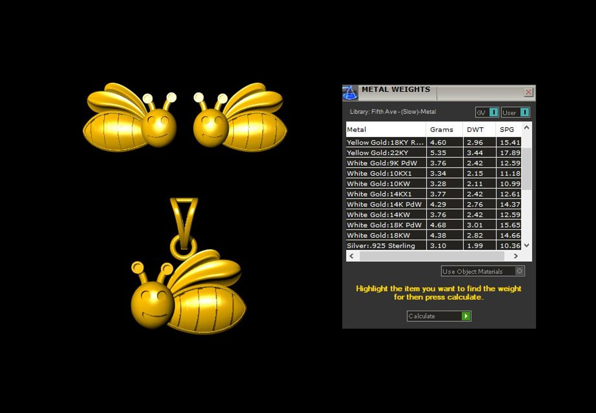Viewport: 596px width, 413px height.
Task: Select the White Gold:9K PdW row
Action: (434, 163)
